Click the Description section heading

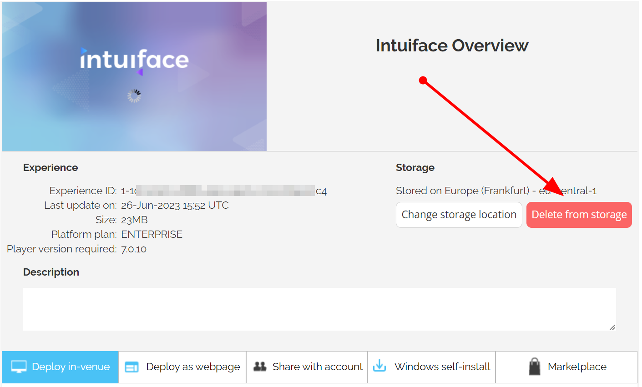click(x=51, y=272)
